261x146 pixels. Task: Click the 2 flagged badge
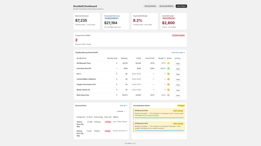tap(181, 106)
